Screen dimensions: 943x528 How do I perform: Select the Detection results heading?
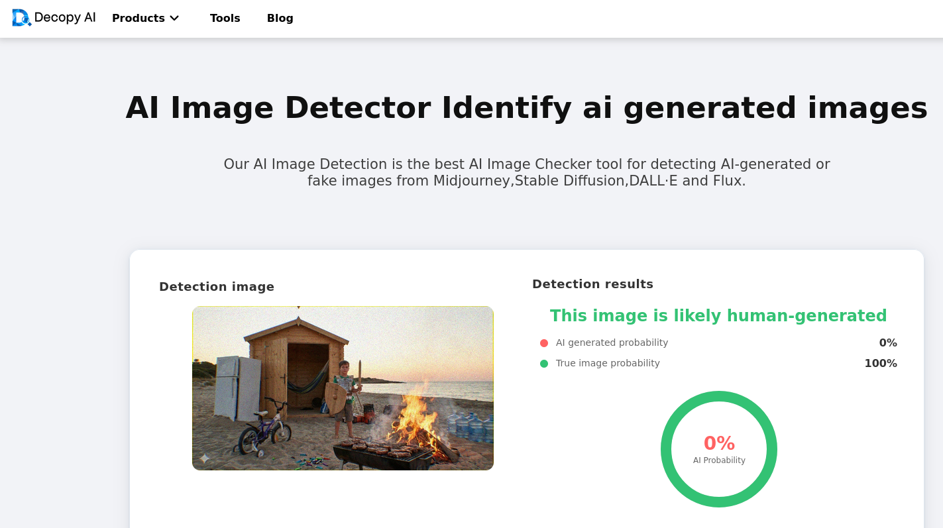click(592, 284)
